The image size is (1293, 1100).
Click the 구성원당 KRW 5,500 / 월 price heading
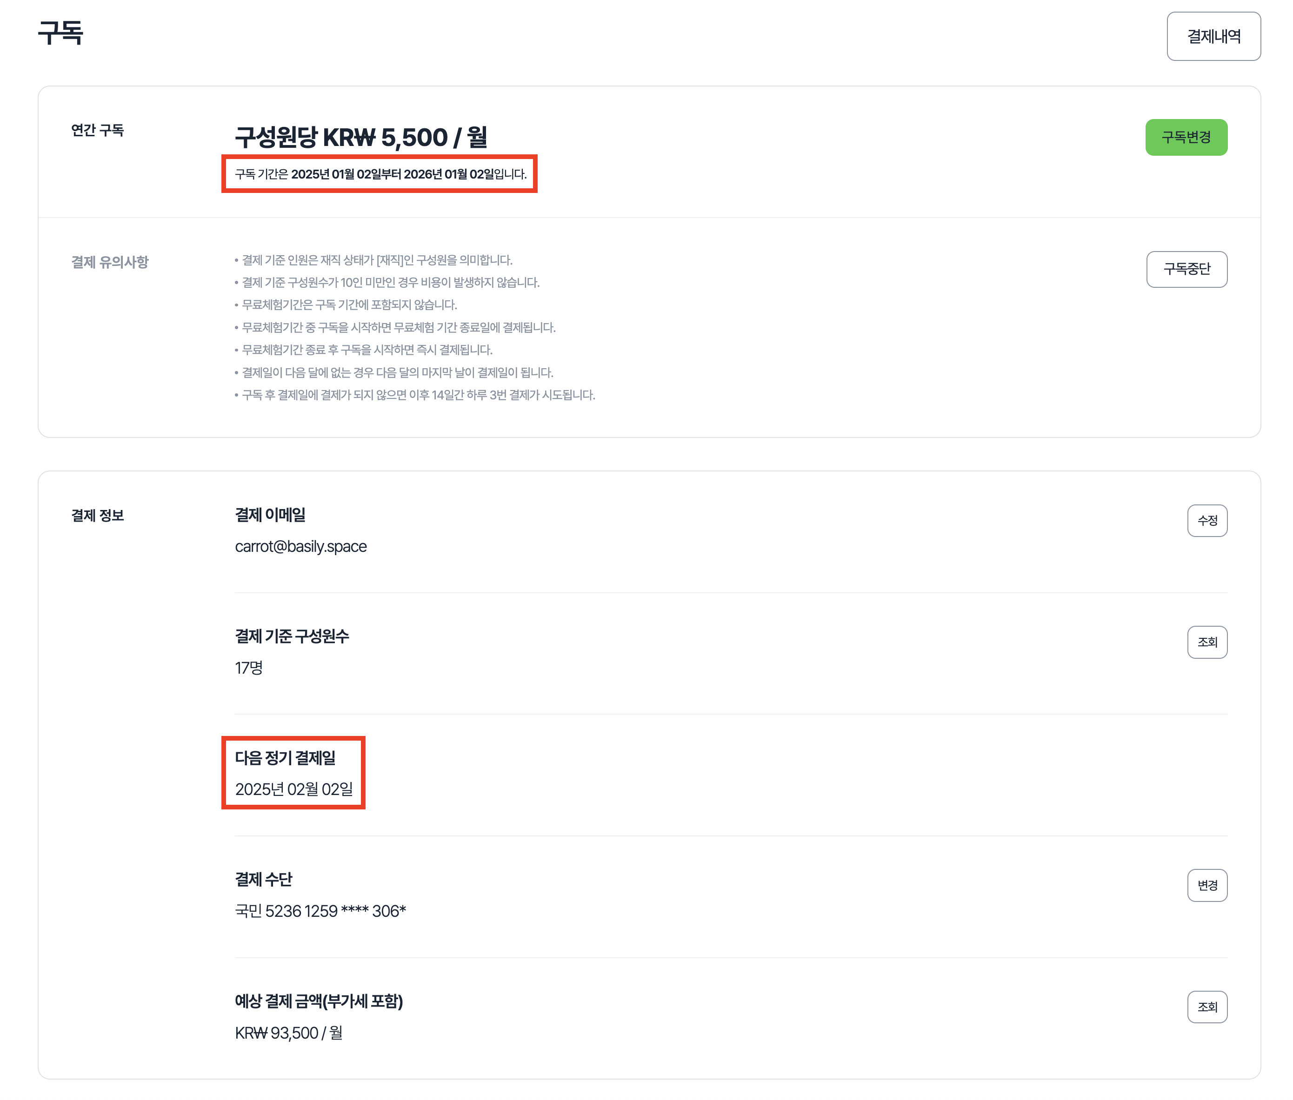point(360,137)
